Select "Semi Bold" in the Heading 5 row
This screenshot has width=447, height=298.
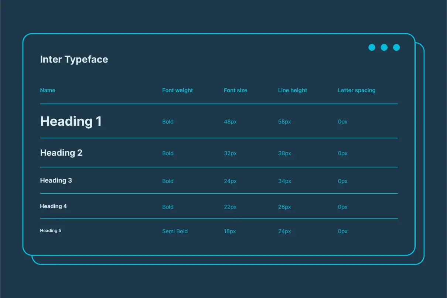coord(175,231)
